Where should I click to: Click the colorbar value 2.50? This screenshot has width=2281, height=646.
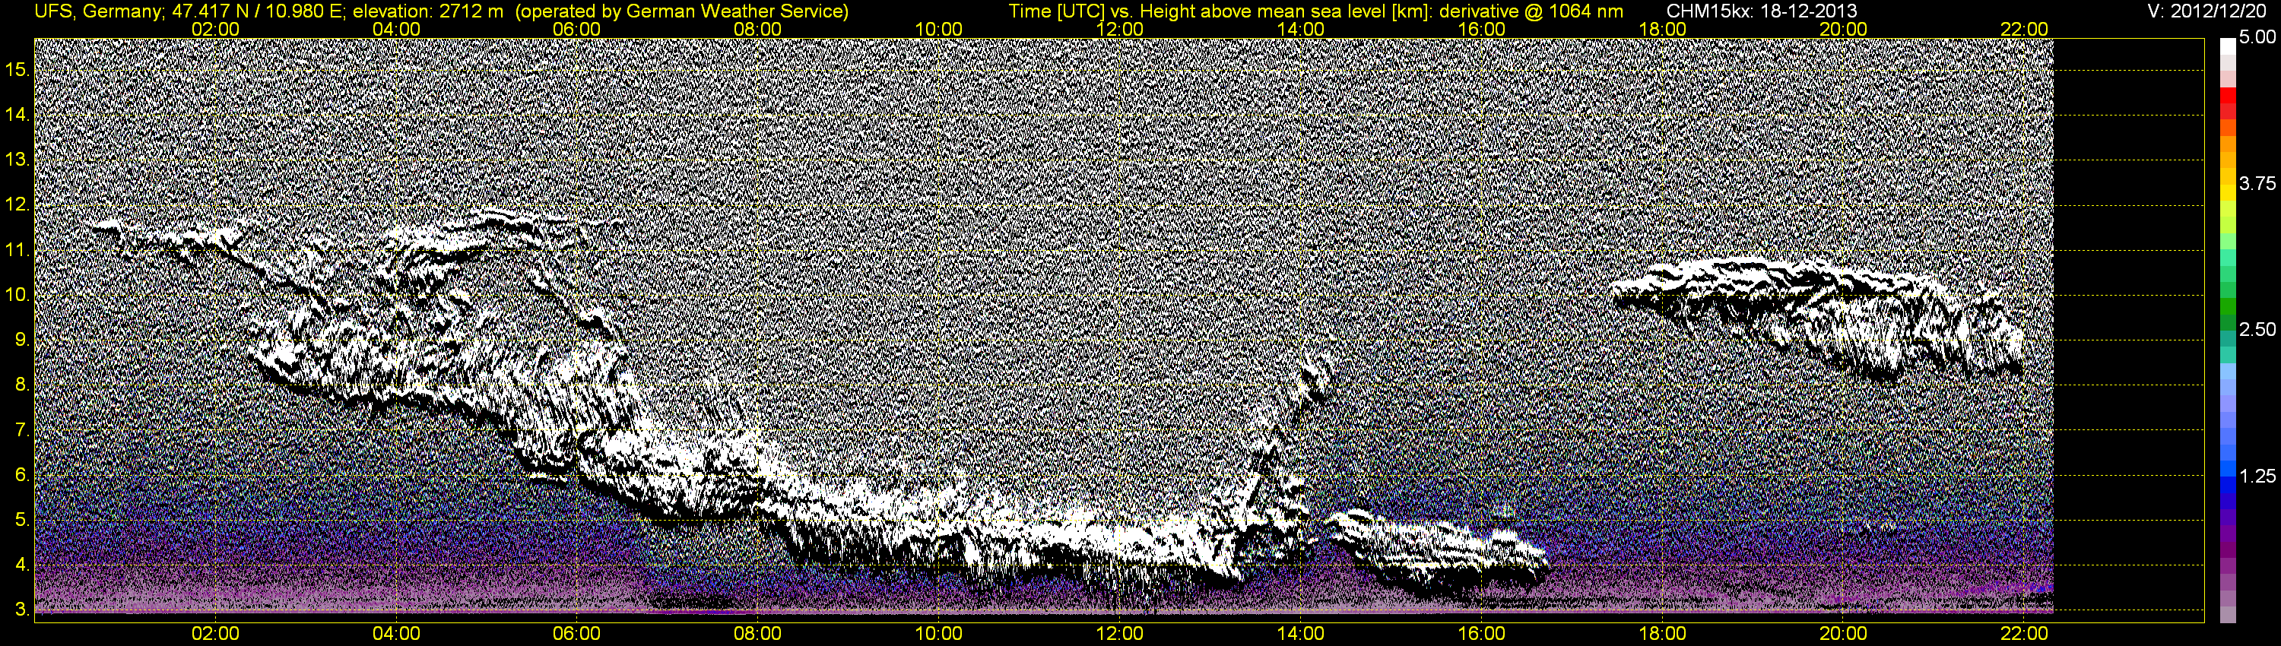pyautogui.click(x=2257, y=330)
